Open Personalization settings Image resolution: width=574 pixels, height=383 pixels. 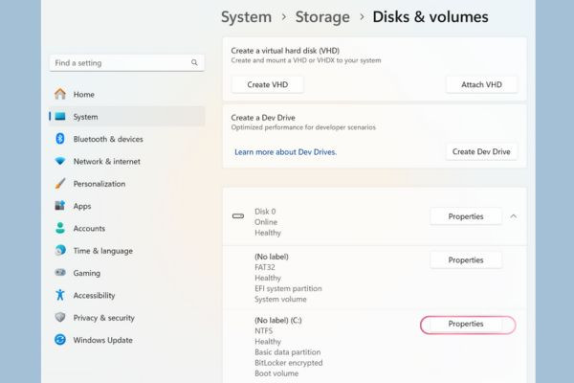tap(126, 184)
